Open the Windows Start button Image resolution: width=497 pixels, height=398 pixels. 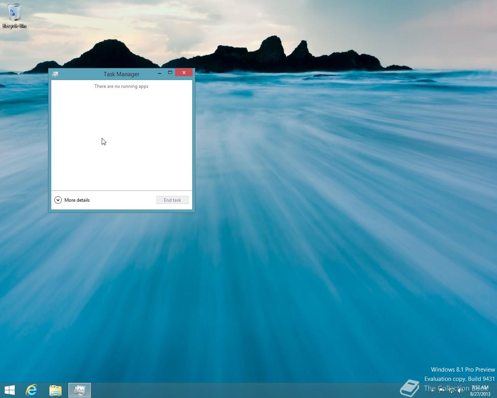tap(10, 390)
